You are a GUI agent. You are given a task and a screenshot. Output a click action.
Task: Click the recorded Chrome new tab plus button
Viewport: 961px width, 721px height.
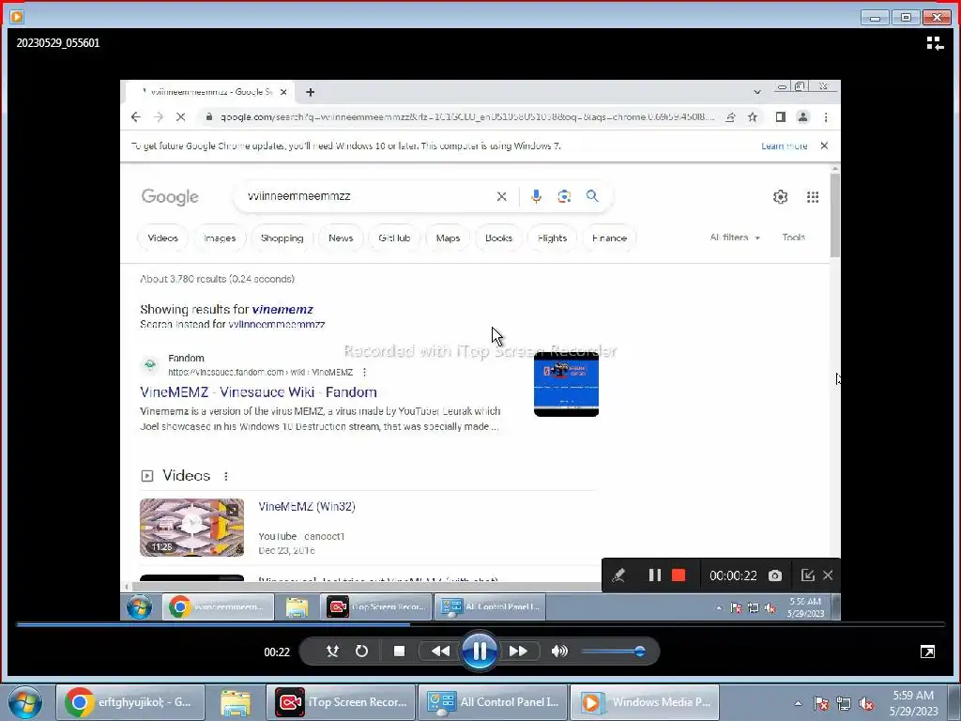pyautogui.click(x=310, y=92)
